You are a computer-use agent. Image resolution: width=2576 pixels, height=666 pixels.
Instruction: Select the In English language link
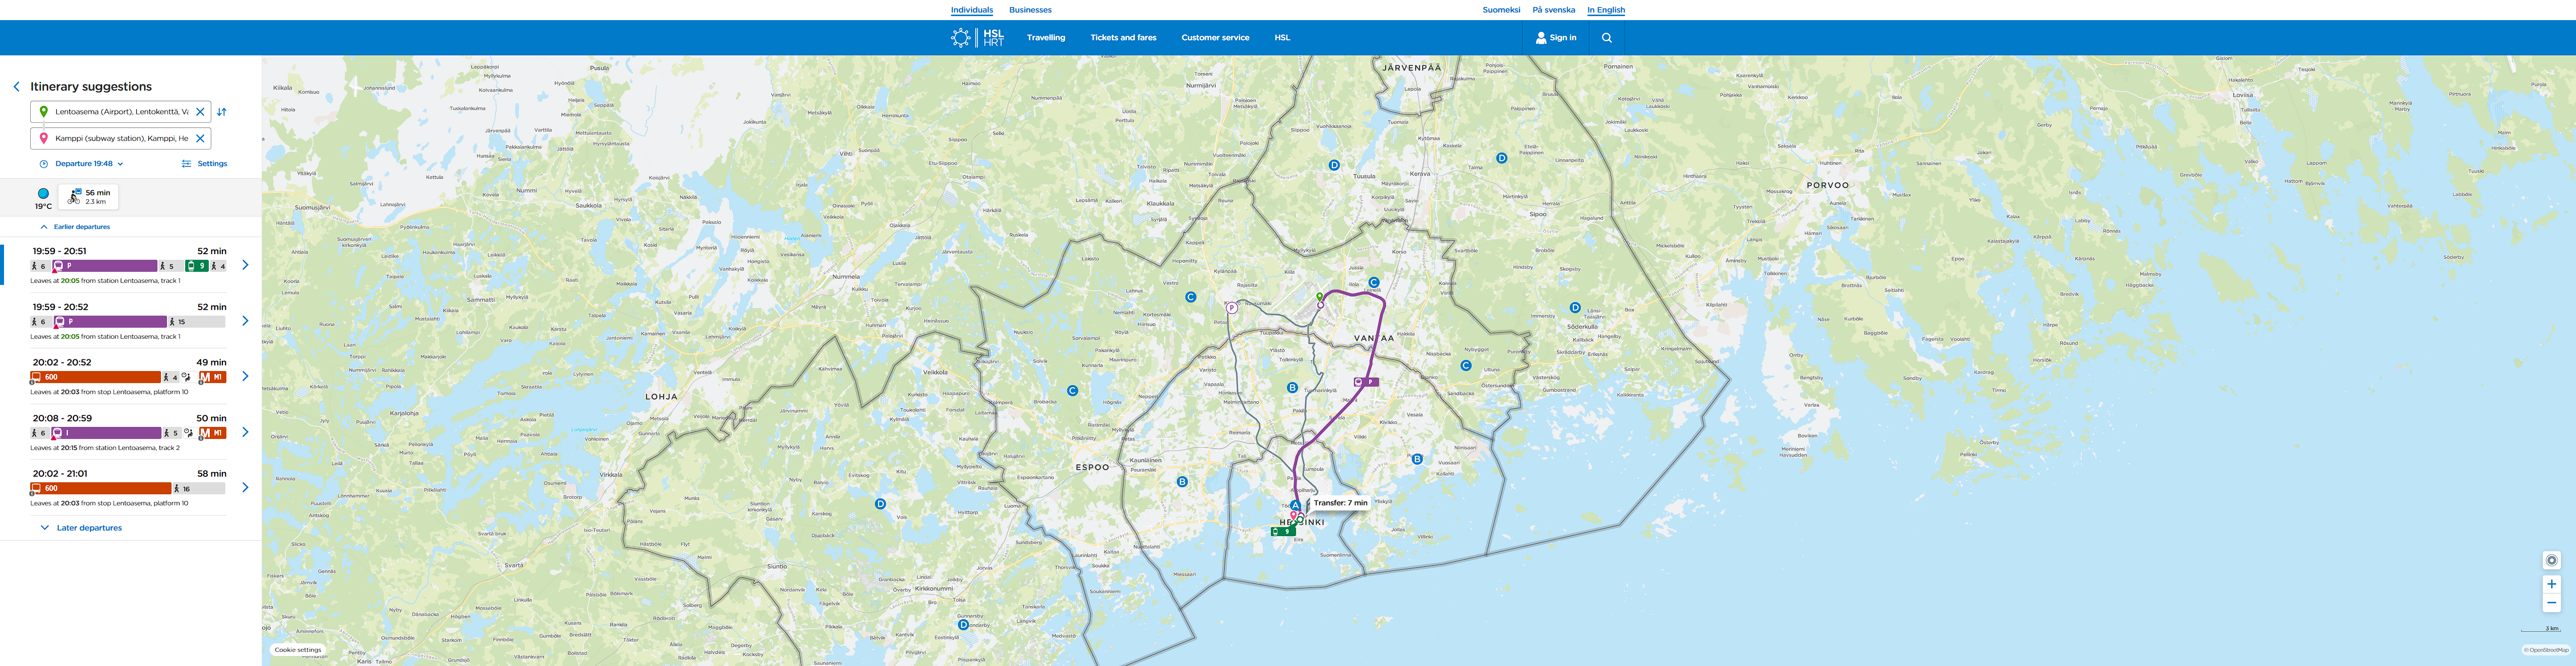1606,10
